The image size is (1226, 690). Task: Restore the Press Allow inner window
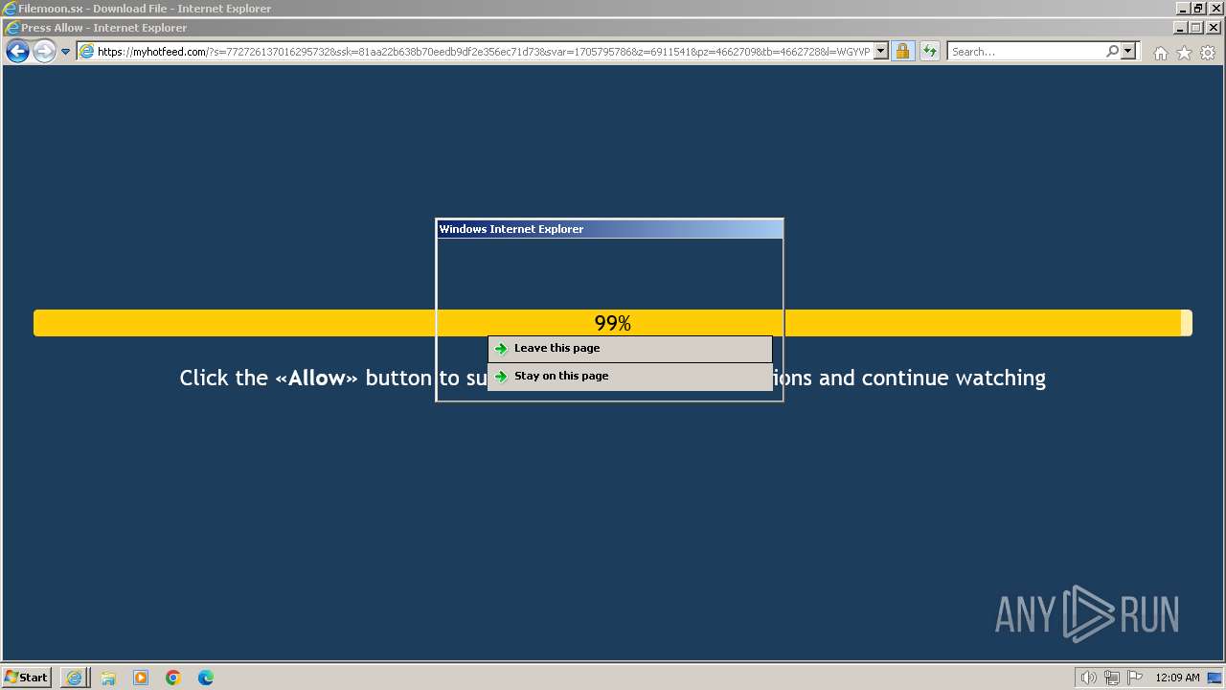pos(1195,28)
